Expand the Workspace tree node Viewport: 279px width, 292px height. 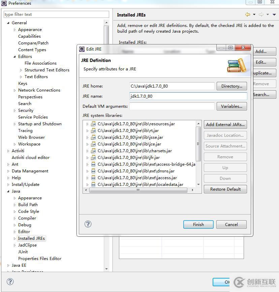click(14, 144)
